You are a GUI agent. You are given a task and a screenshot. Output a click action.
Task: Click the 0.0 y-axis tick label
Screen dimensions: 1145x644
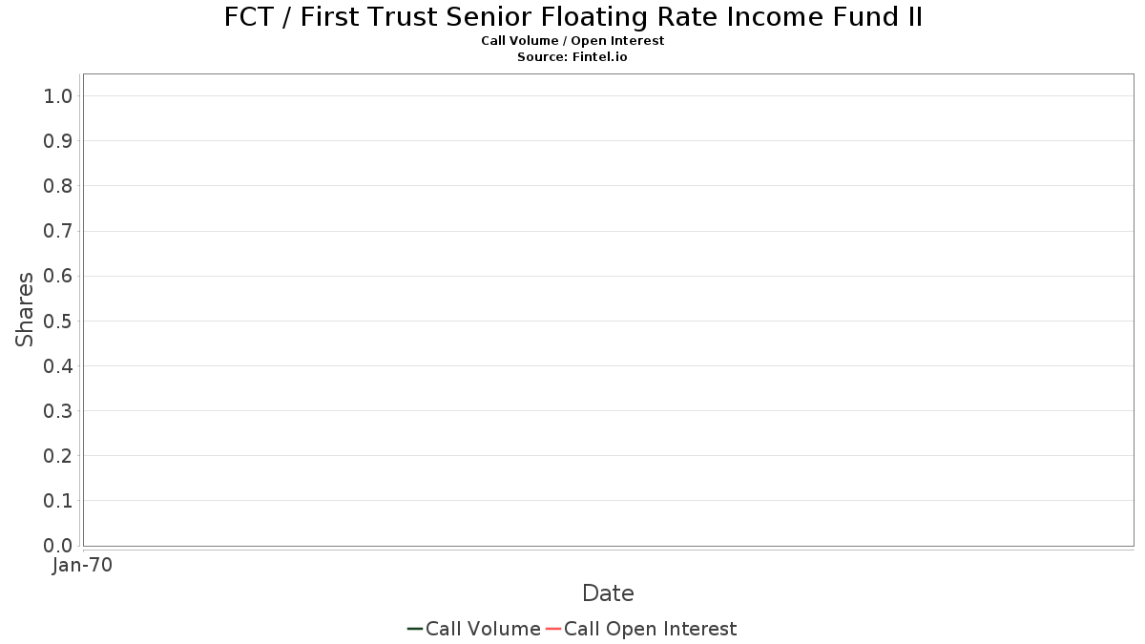click(58, 546)
